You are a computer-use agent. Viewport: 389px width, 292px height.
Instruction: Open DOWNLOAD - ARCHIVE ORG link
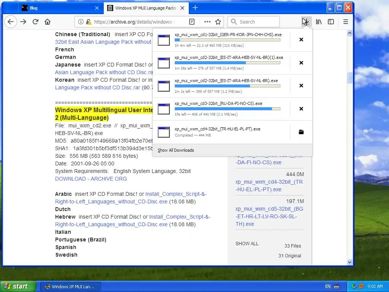(91, 179)
